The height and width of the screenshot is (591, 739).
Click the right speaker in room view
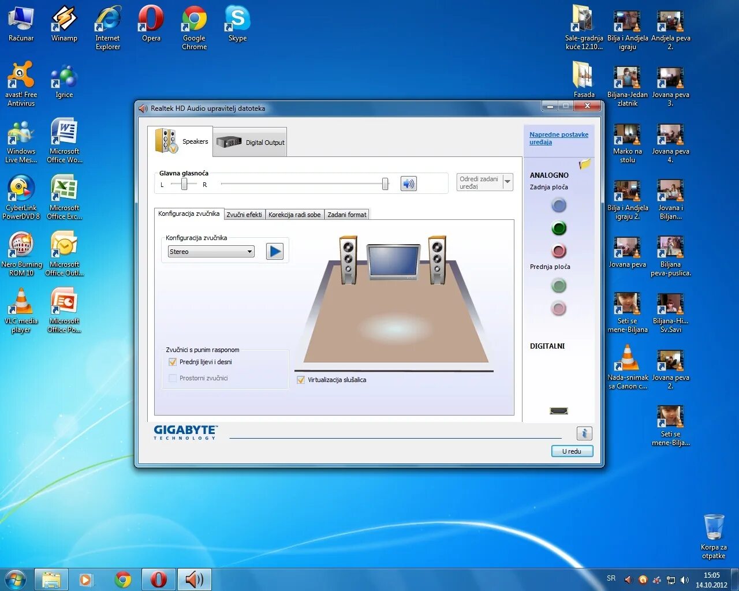click(436, 260)
